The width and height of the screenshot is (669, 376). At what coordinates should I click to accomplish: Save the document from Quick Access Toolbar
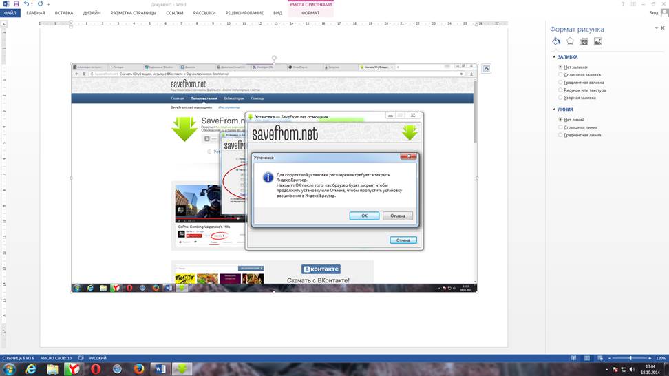17,4
